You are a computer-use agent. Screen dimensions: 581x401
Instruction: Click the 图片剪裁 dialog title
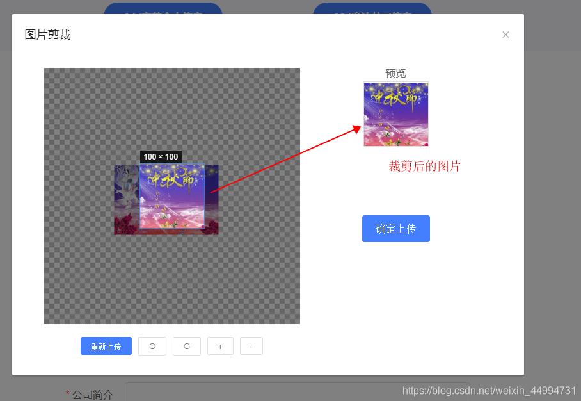coord(47,35)
